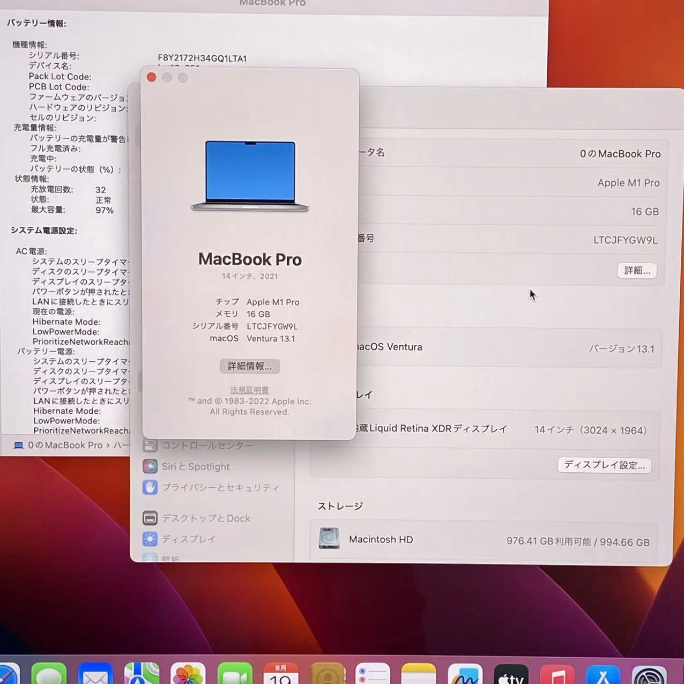Select ディスプレイ in the settings sidebar
The height and width of the screenshot is (684, 684).
189,539
